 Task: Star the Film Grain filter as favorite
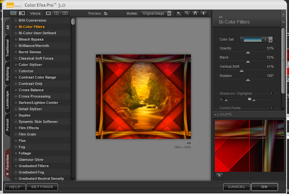16,135
